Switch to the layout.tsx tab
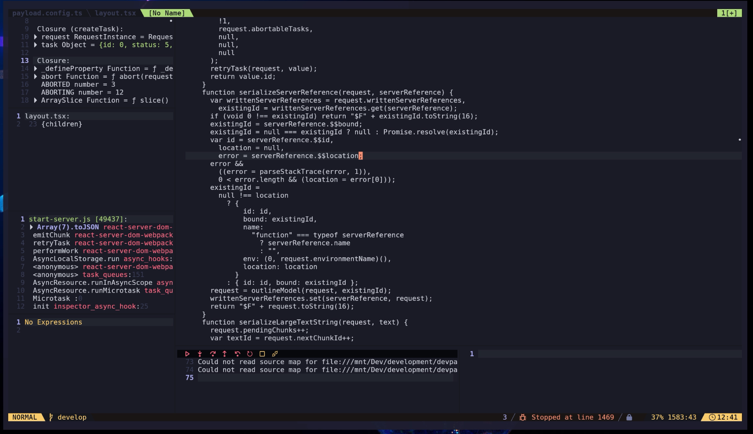The image size is (753, 434). (115, 13)
